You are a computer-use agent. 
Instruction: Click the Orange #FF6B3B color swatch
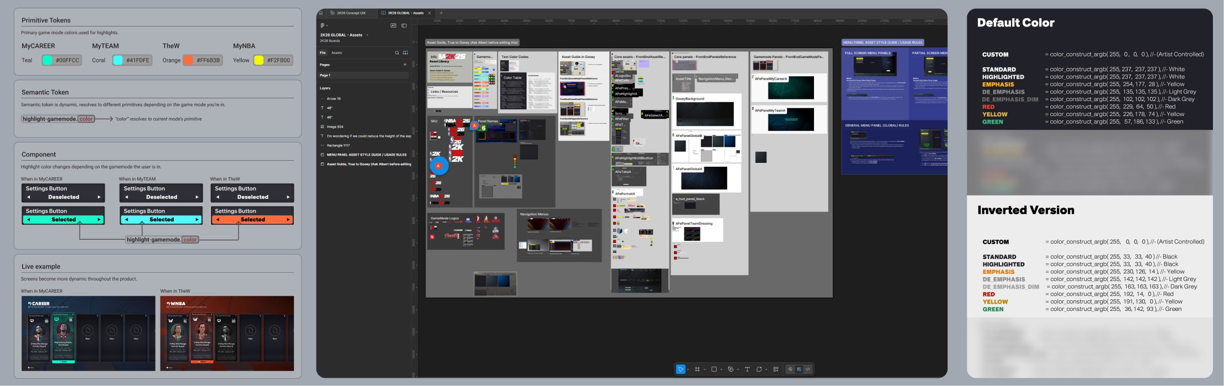189,60
